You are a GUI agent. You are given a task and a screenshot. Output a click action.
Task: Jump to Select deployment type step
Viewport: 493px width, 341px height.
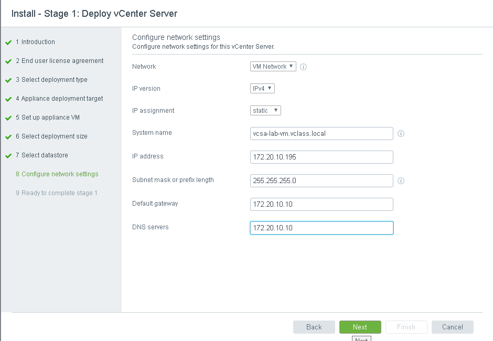(x=54, y=80)
